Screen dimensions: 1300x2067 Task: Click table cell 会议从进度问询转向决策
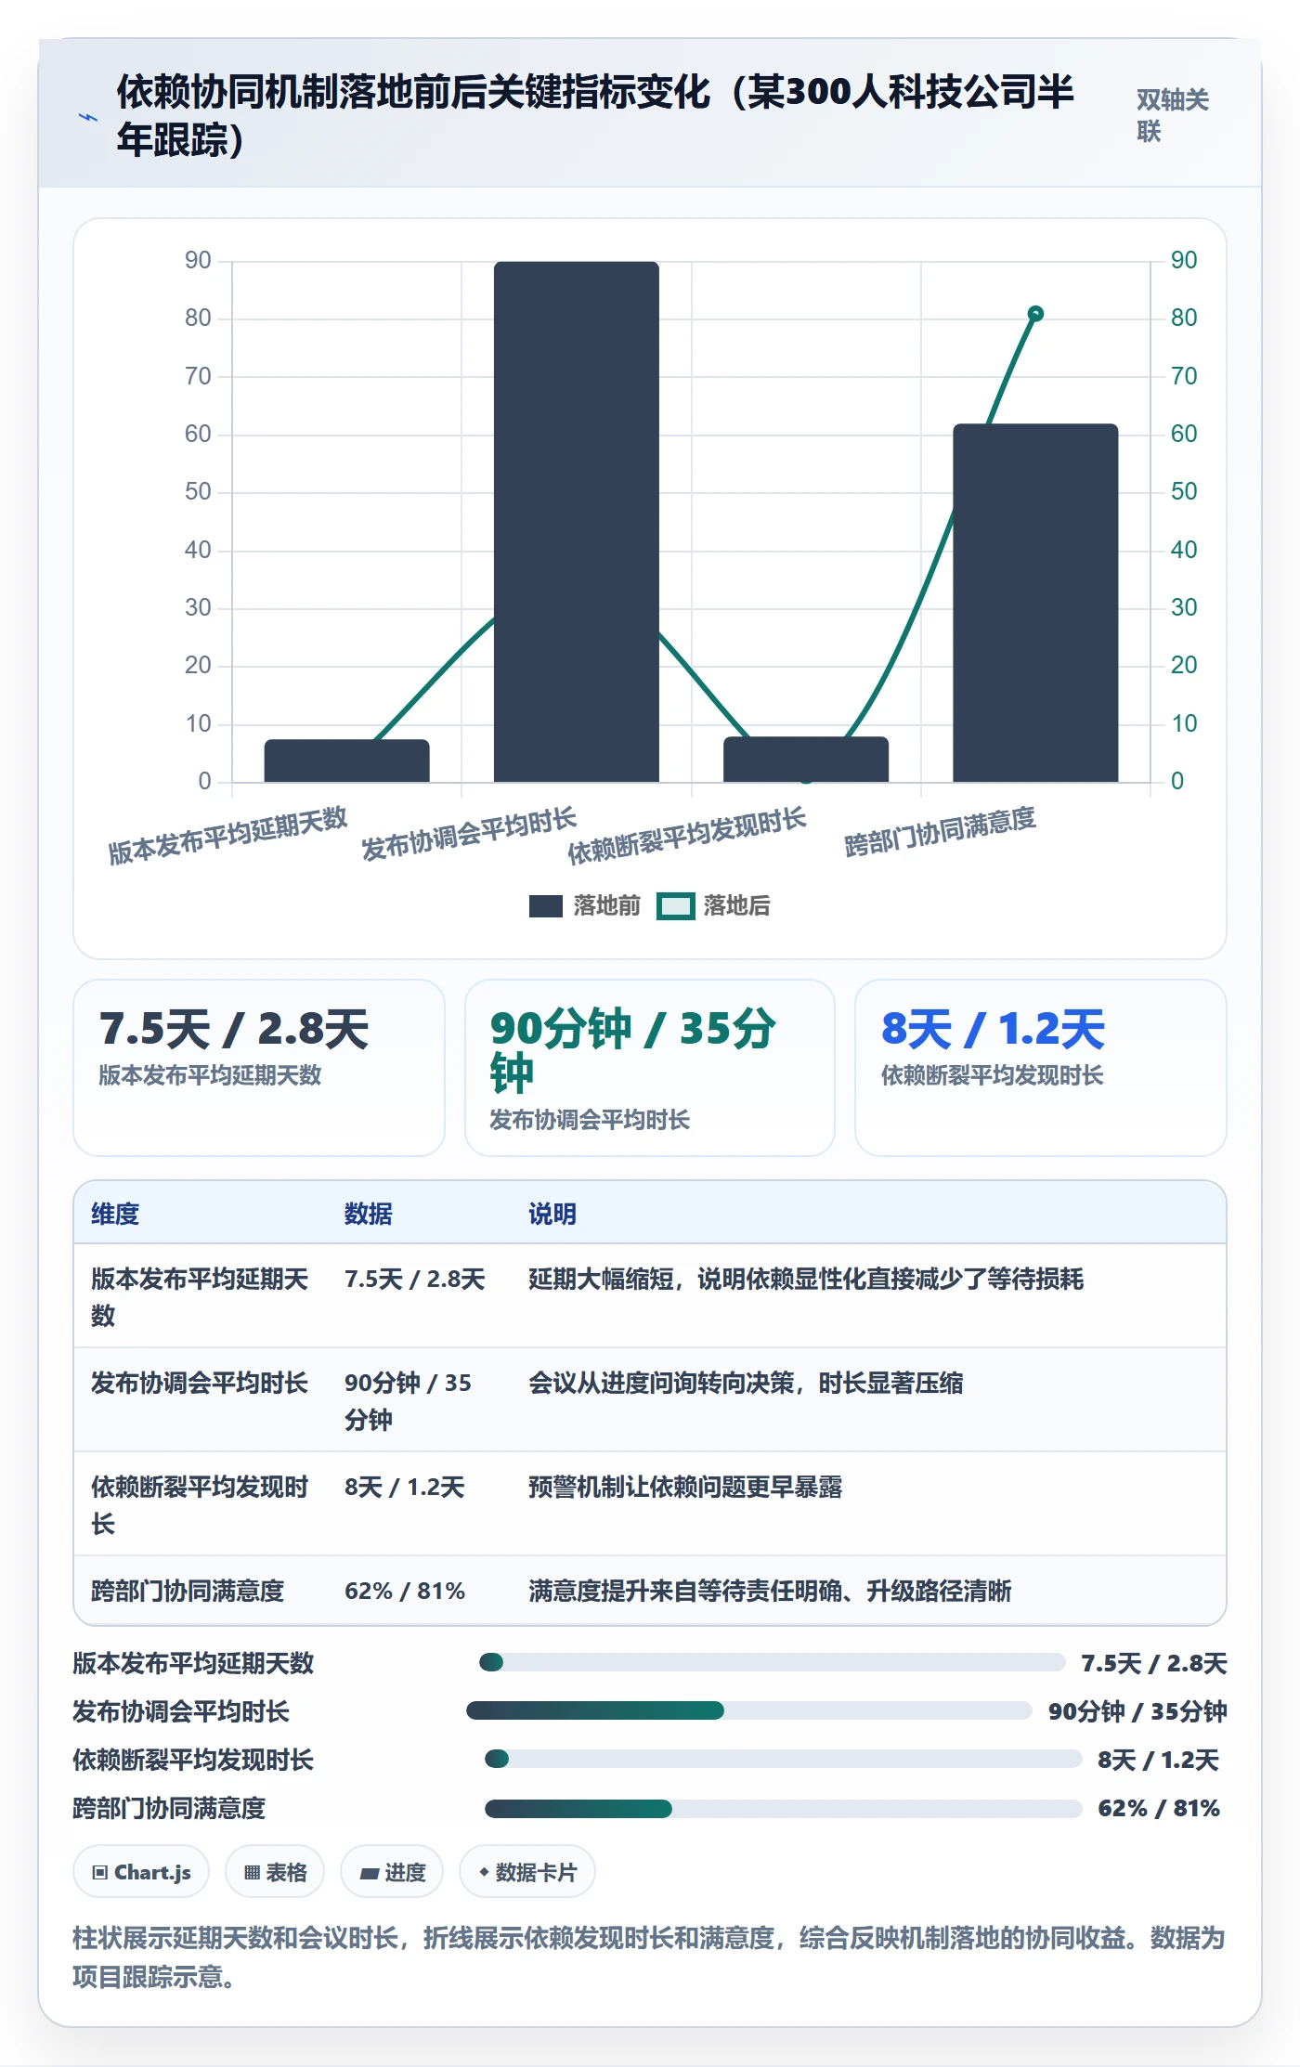(x=746, y=1383)
